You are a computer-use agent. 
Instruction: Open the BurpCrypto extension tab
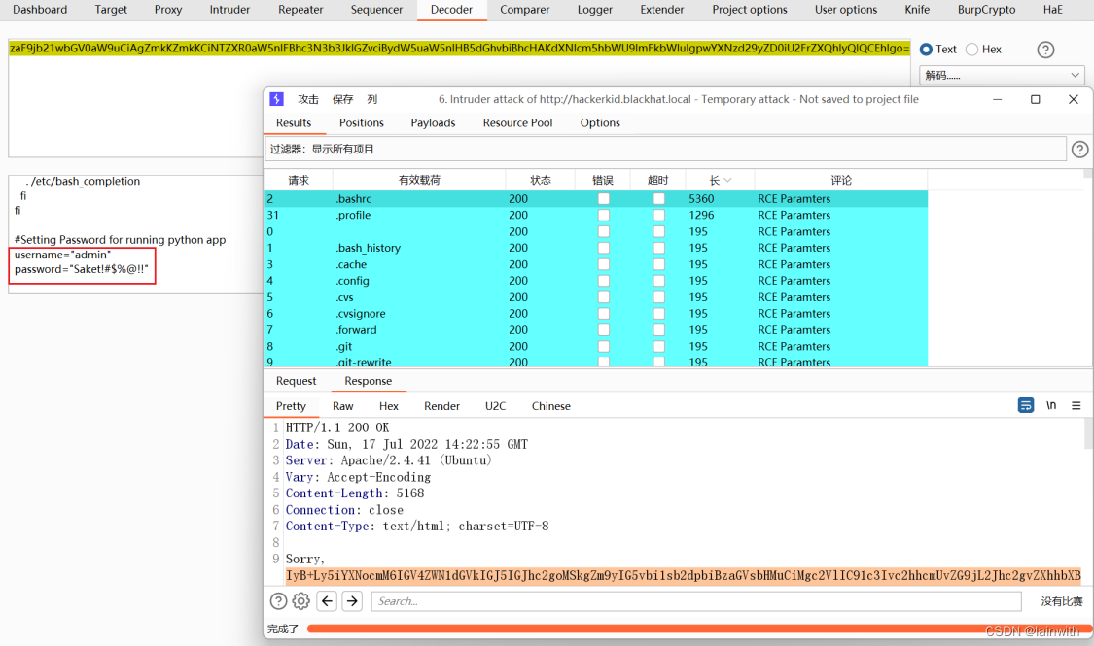pyautogui.click(x=986, y=10)
